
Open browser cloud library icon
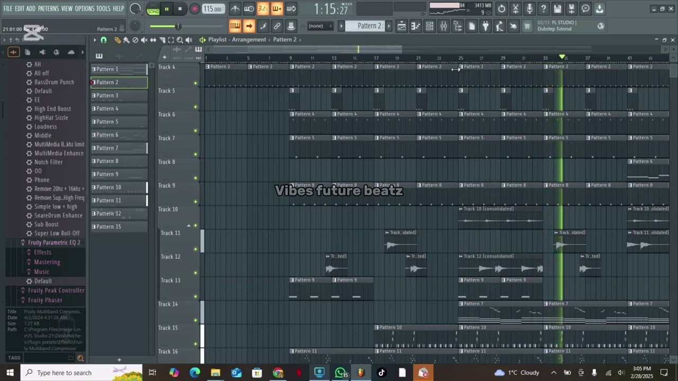(x=71, y=52)
